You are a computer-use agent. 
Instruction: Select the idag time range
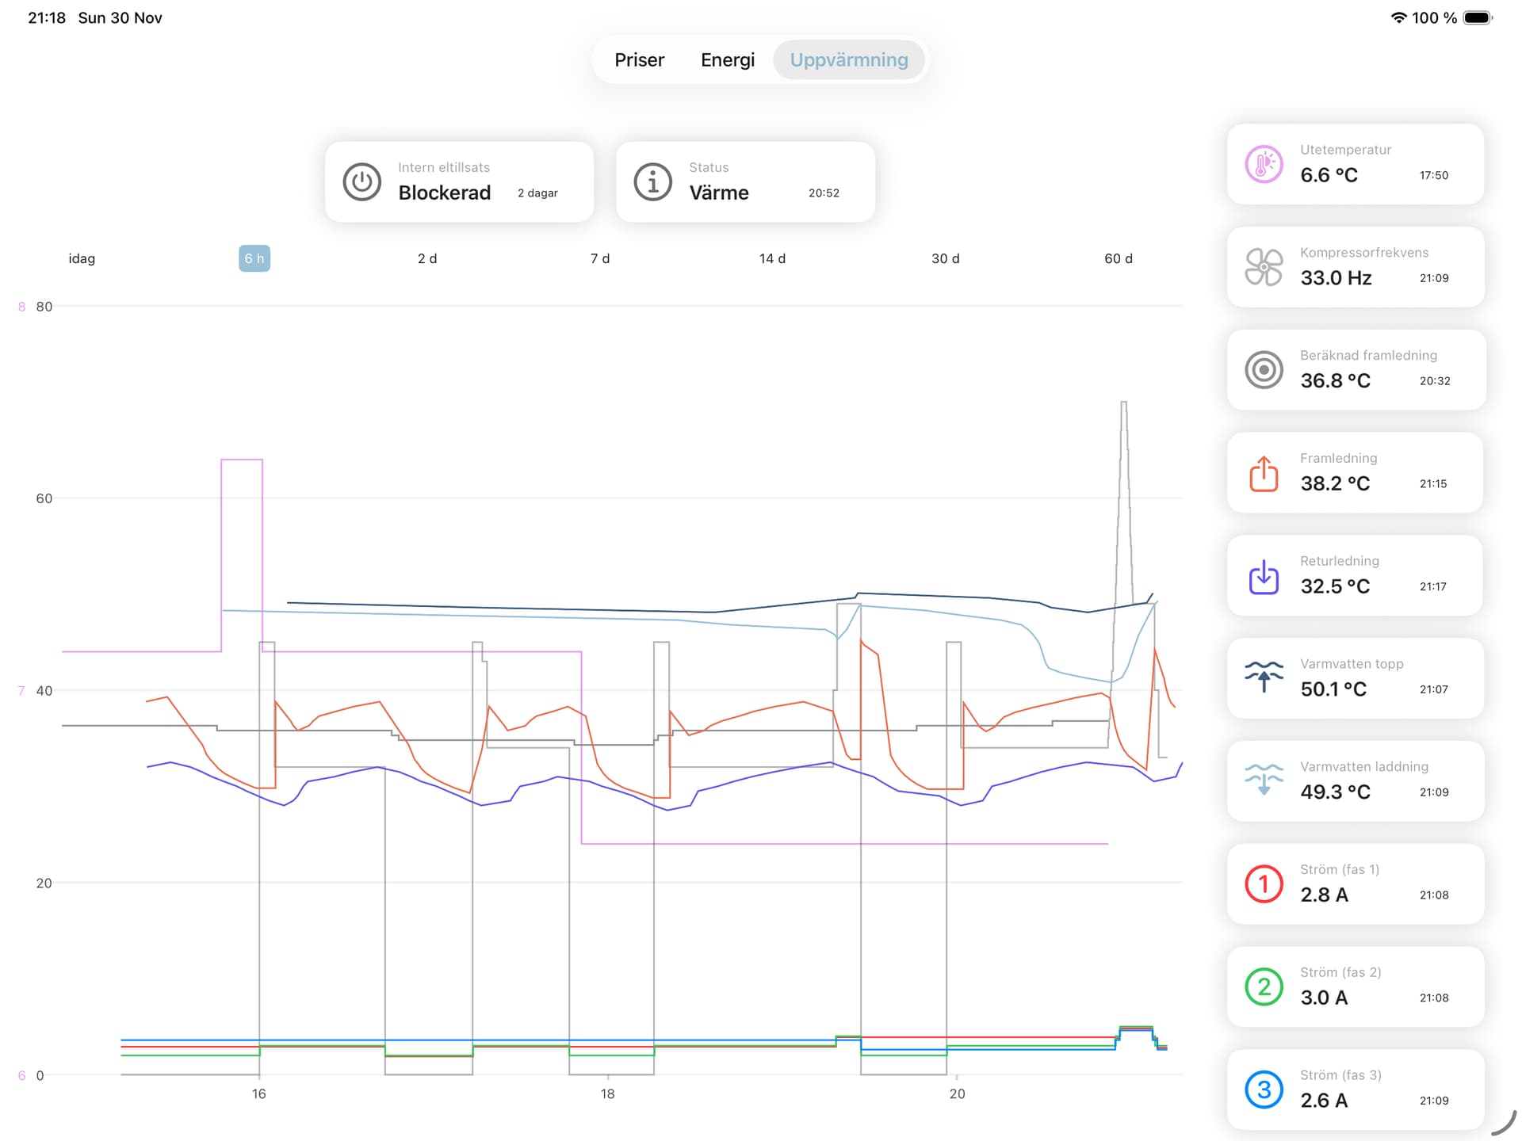tap(82, 259)
